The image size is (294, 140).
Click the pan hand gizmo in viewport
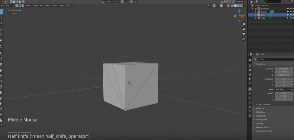244,29
